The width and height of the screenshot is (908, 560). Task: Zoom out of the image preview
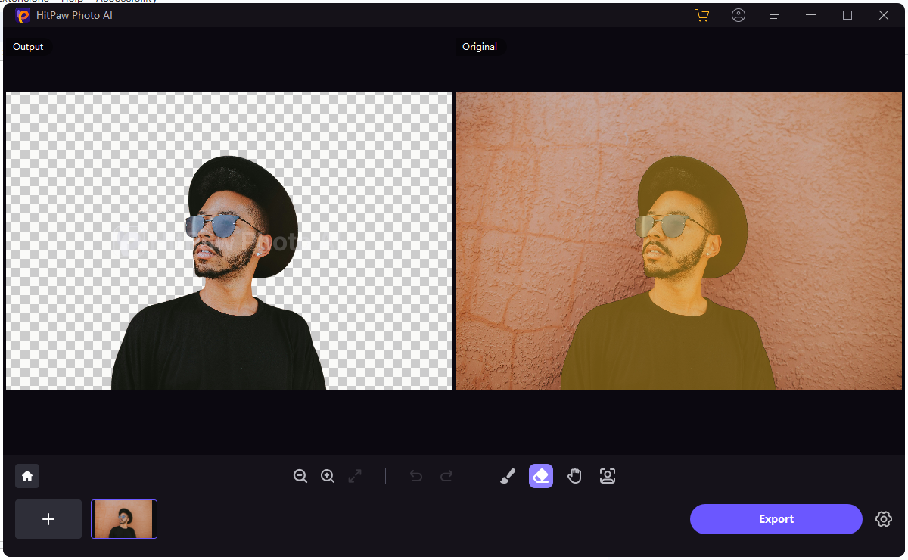coord(300,476)
